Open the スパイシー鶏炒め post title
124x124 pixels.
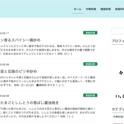(20, 40)
